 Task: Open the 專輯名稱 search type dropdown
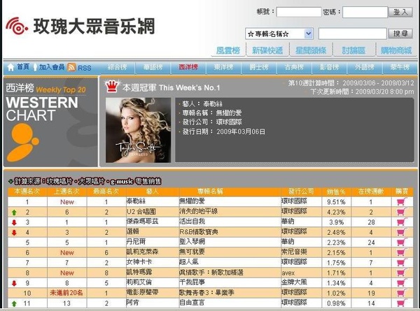tap(279, 34)
